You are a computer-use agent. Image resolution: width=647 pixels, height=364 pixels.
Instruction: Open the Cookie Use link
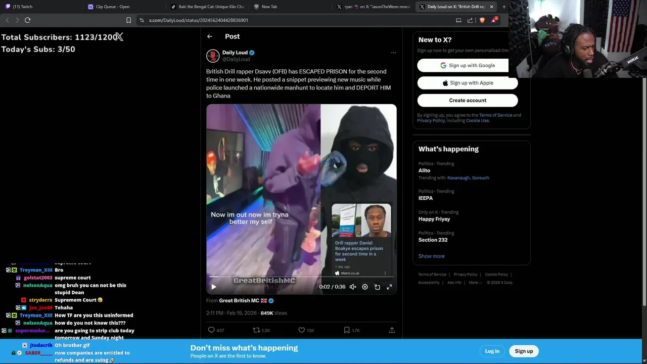point(477,120)
